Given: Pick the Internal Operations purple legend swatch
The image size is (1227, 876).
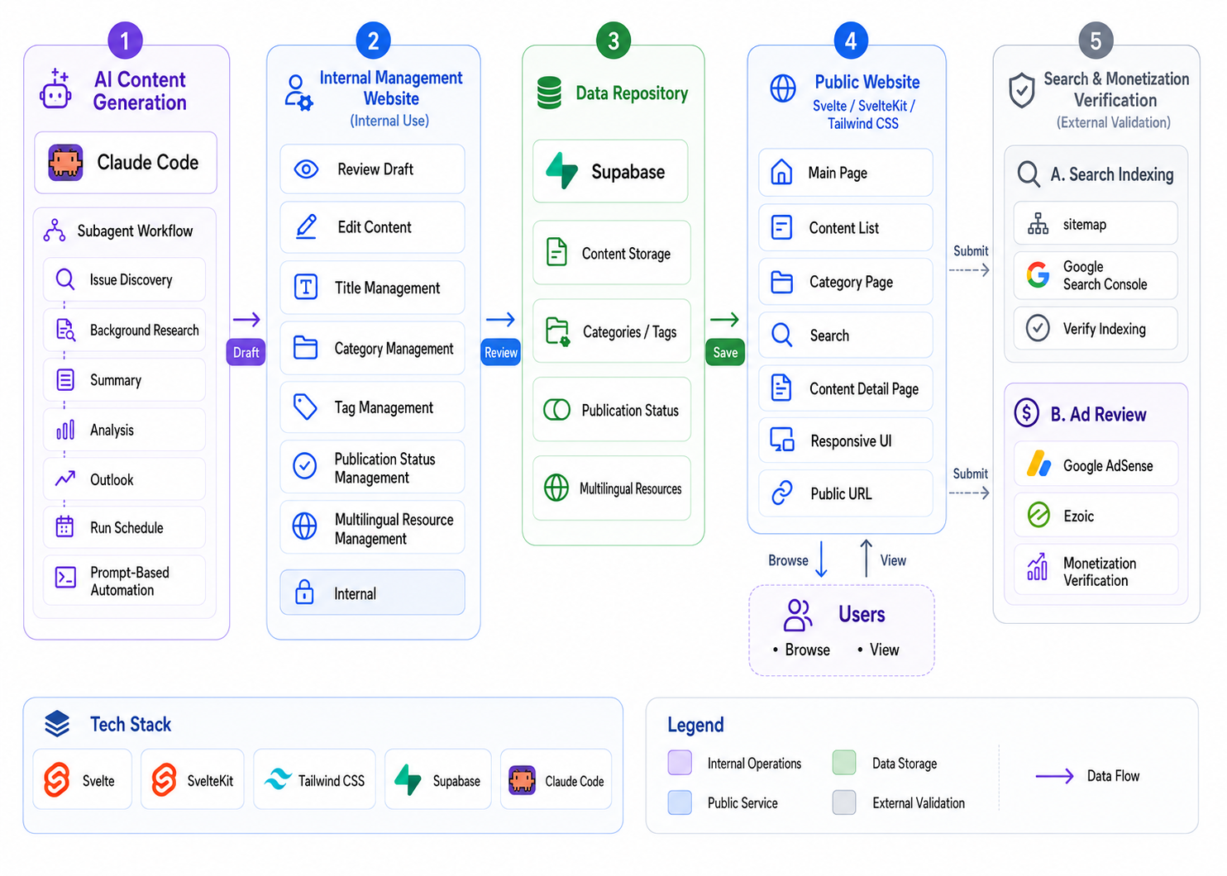Looking at the screenshot, I should click(x=680, y=763).
